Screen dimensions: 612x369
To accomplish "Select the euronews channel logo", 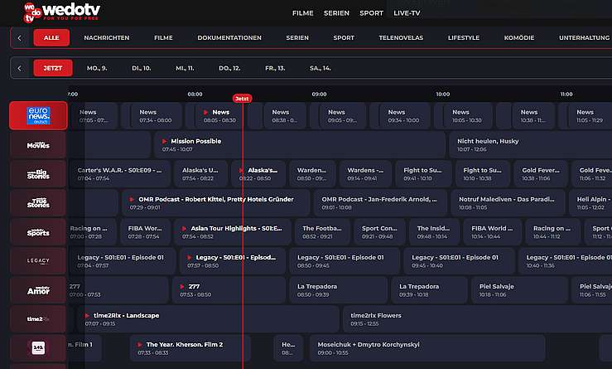I will coord(38,115).
